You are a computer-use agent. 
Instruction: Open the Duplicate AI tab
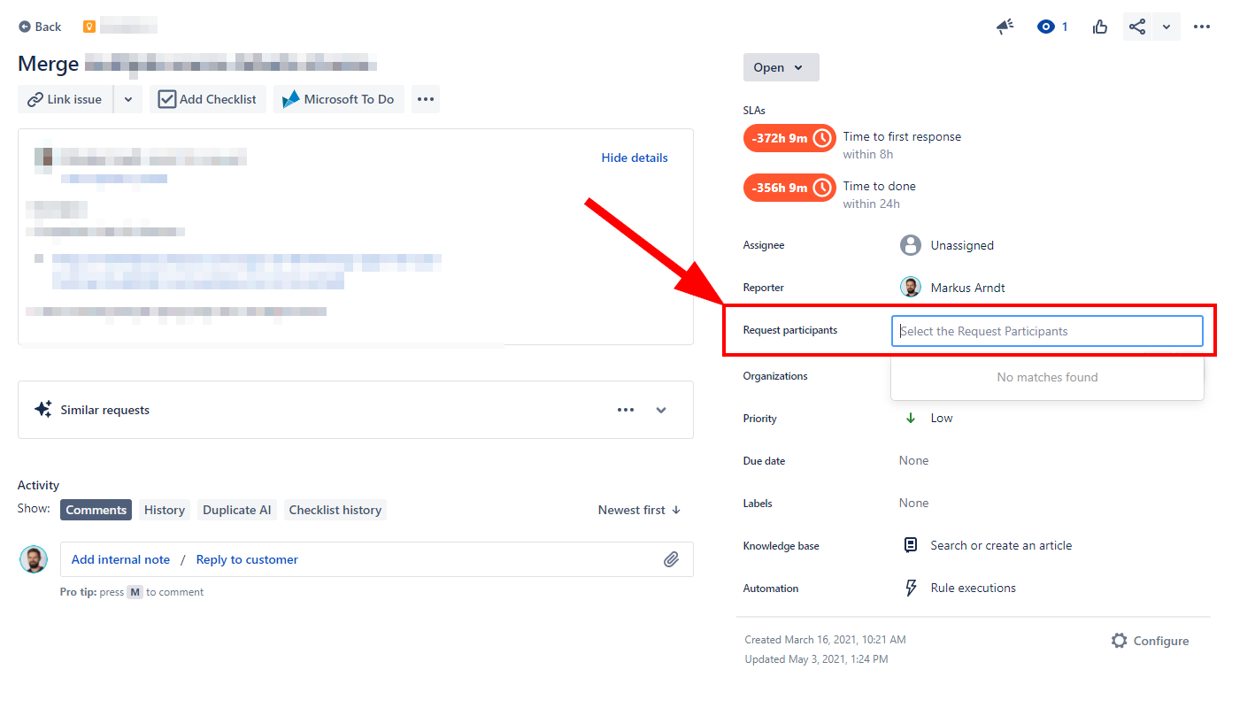236,510
